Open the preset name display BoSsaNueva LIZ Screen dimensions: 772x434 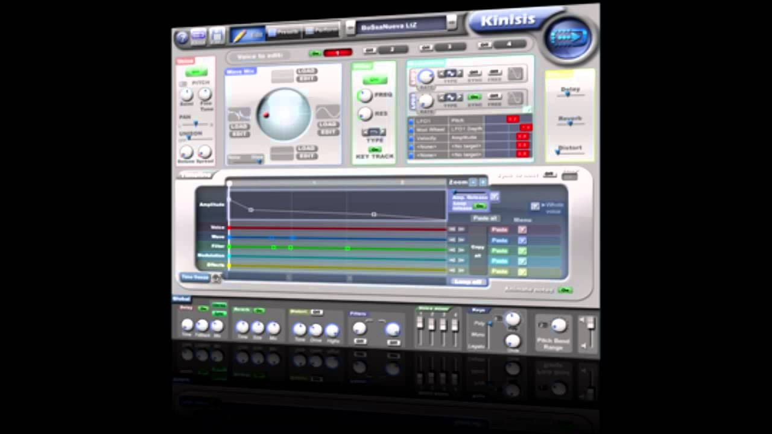(x=401, y=26)
